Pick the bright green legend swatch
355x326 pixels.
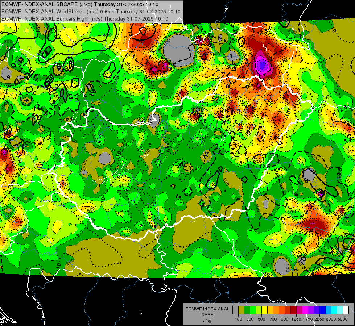253,310
